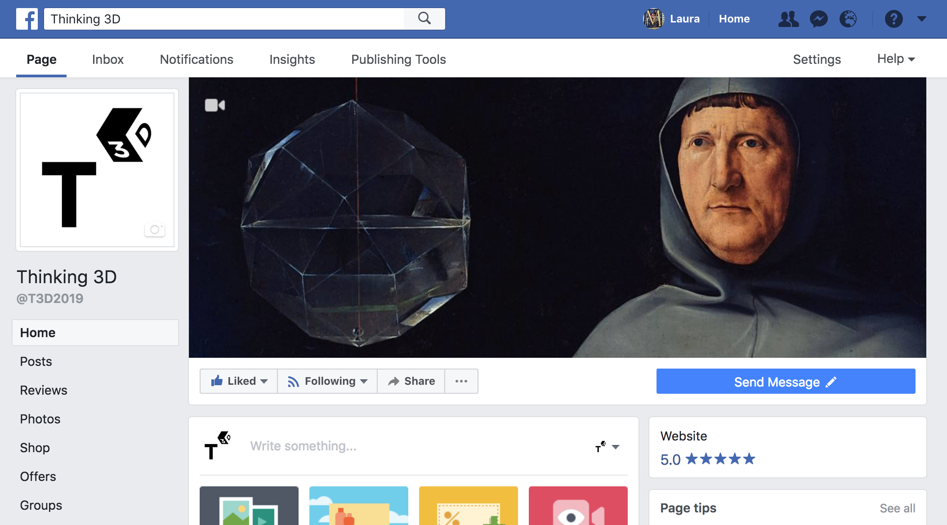Click the profile picture camera icon
The image size is (947, 525).
coord(155,229)
